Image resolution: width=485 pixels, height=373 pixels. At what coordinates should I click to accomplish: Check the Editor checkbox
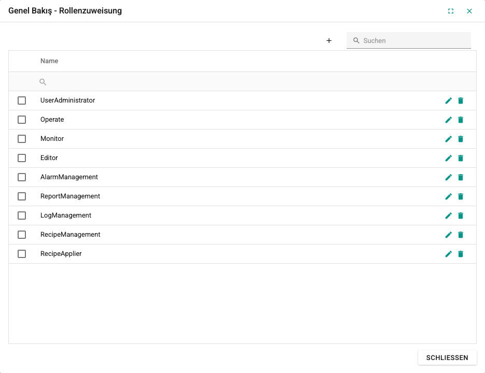pos(22,158)
